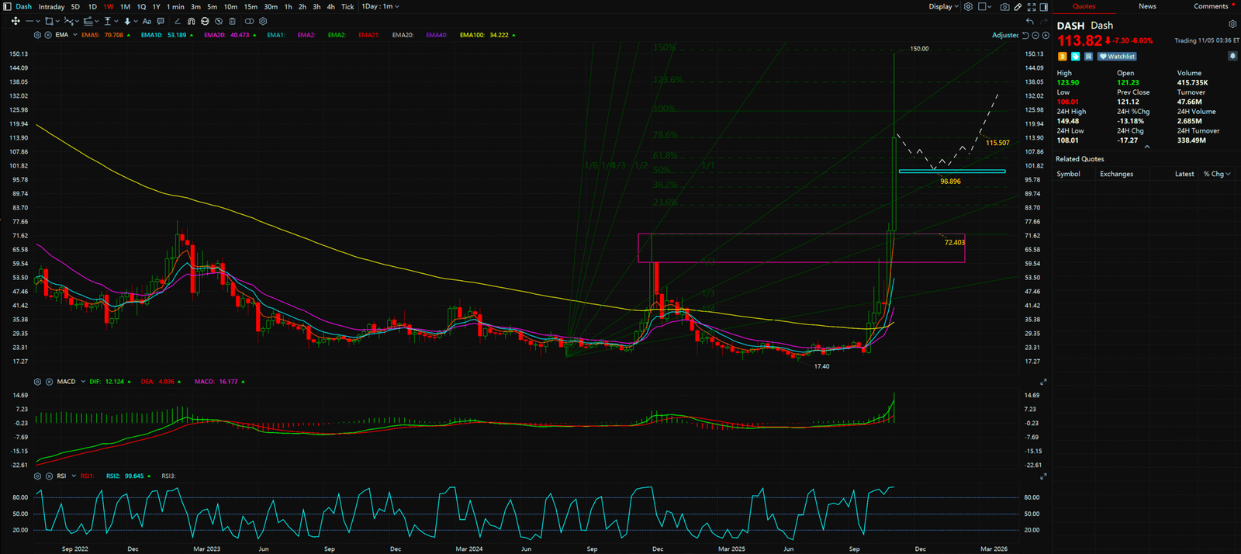Expand the EMA indicator dropdown

(74, 35)
